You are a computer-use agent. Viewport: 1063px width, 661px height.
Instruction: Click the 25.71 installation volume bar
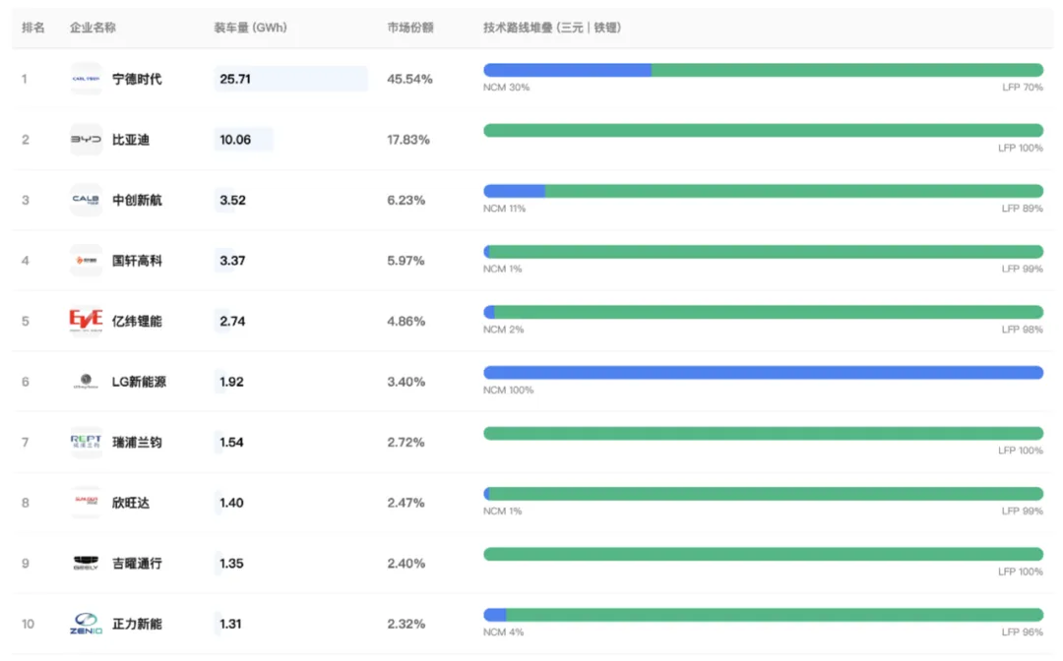point(290,79)
